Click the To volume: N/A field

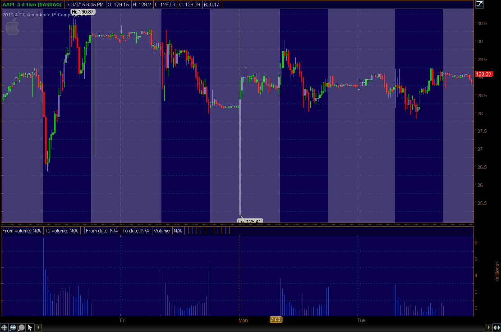click(x=61, y=231)
